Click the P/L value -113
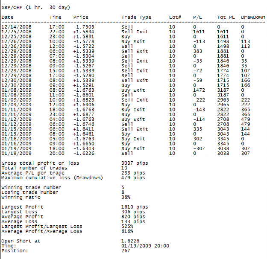Screen dimensions: 267x259 pyautogui.click(x=199, y=41)
